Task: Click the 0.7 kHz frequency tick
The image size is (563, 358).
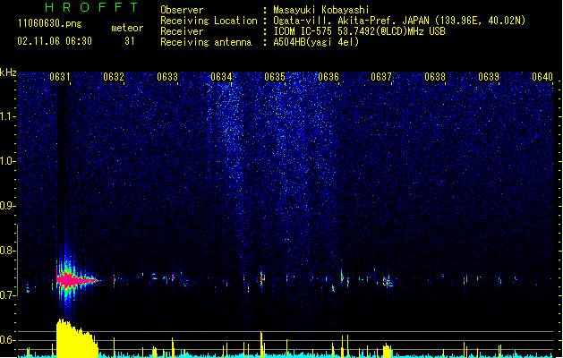Action: (7, 295)
